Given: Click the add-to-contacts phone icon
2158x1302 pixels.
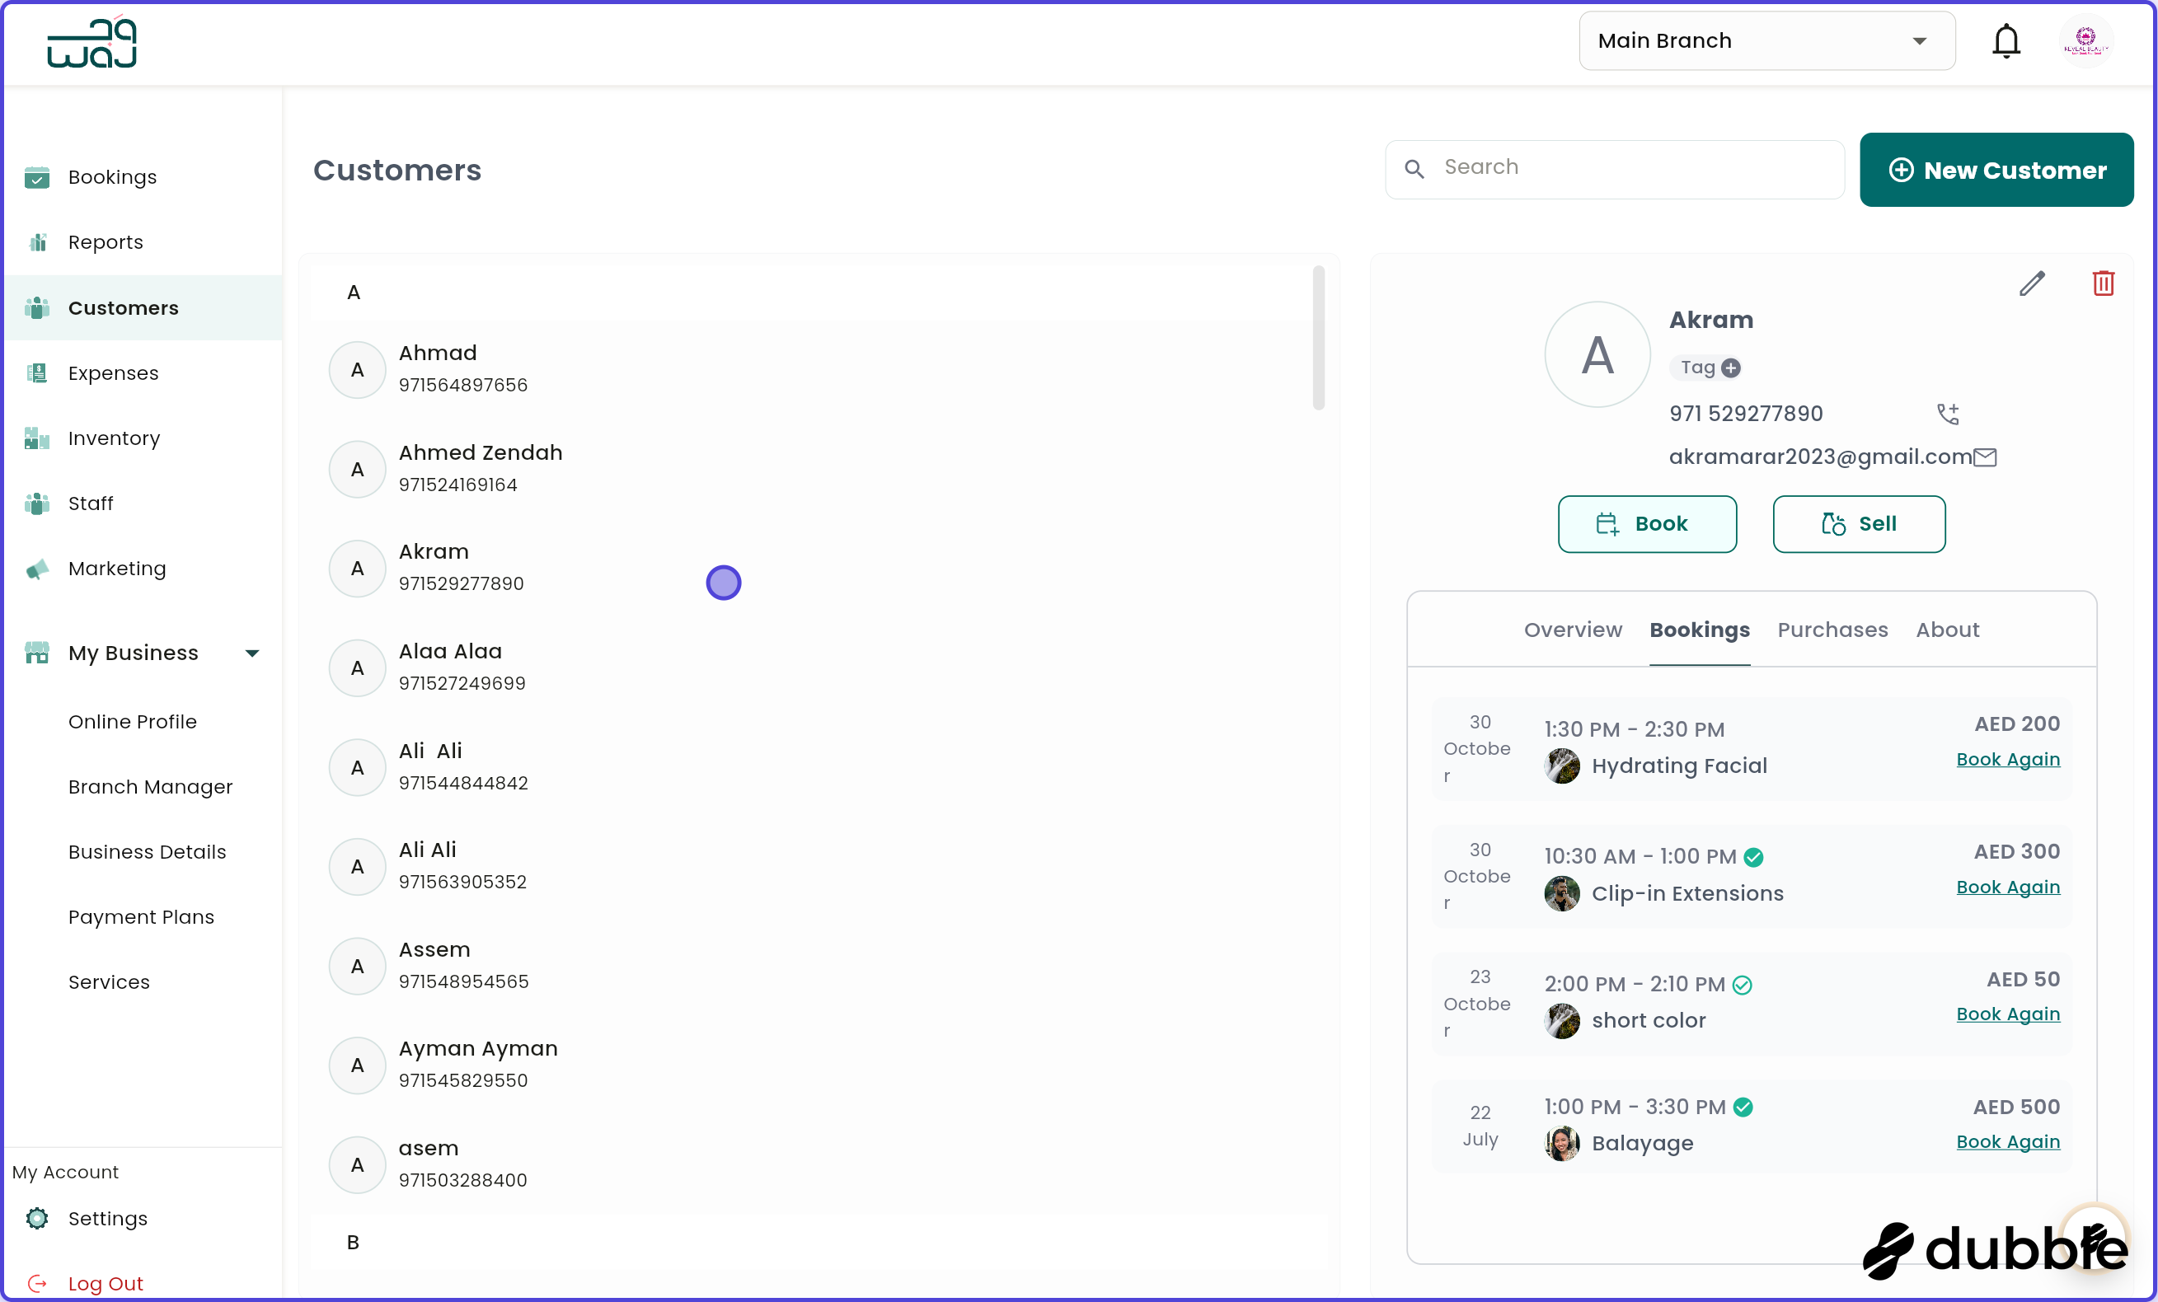Looking at the screenshot, I should (1948, 414).
